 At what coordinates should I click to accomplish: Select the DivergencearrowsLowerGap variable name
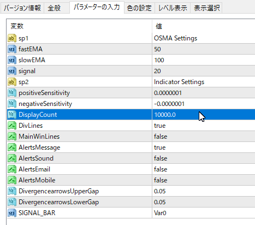point(59,202)
